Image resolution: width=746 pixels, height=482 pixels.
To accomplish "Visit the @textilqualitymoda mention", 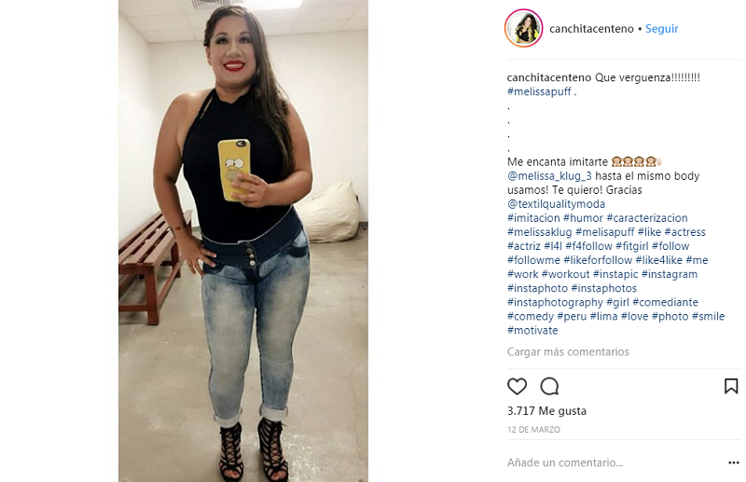I will click(x=556, y=204).
